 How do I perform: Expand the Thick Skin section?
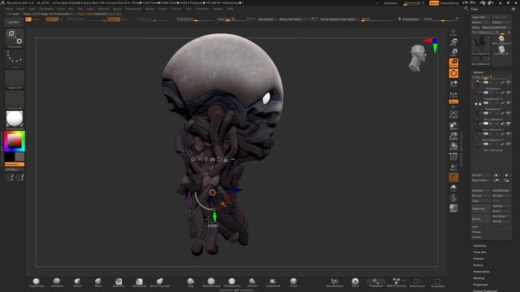click(x=479, y=252)
